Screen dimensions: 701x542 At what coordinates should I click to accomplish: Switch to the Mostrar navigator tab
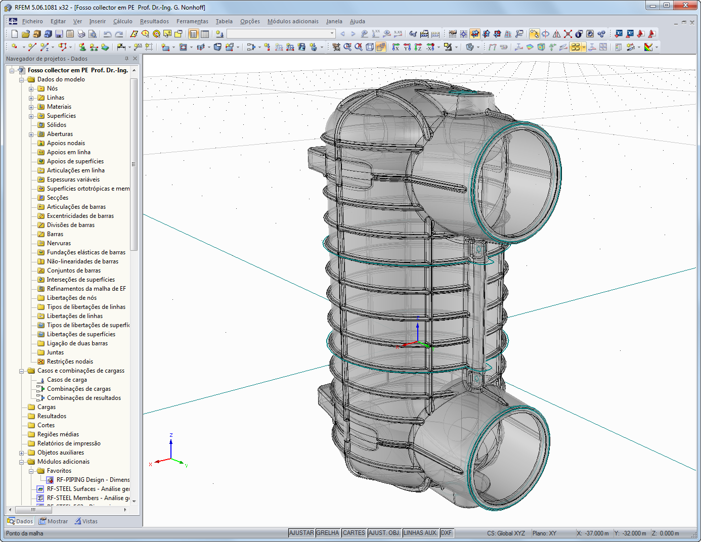coord(54,521)
